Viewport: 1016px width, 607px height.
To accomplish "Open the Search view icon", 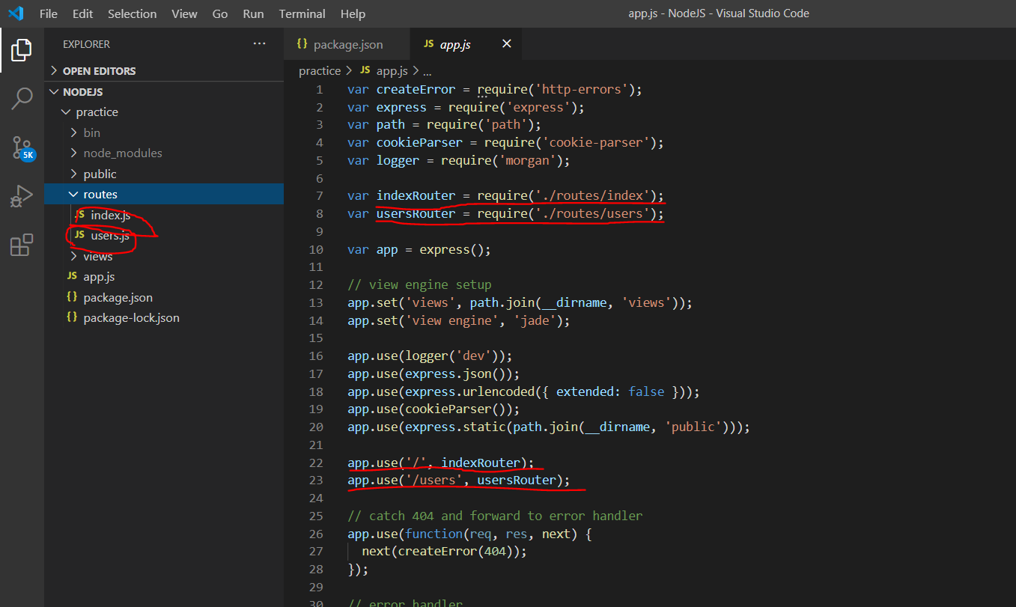I will click(22, 98).
